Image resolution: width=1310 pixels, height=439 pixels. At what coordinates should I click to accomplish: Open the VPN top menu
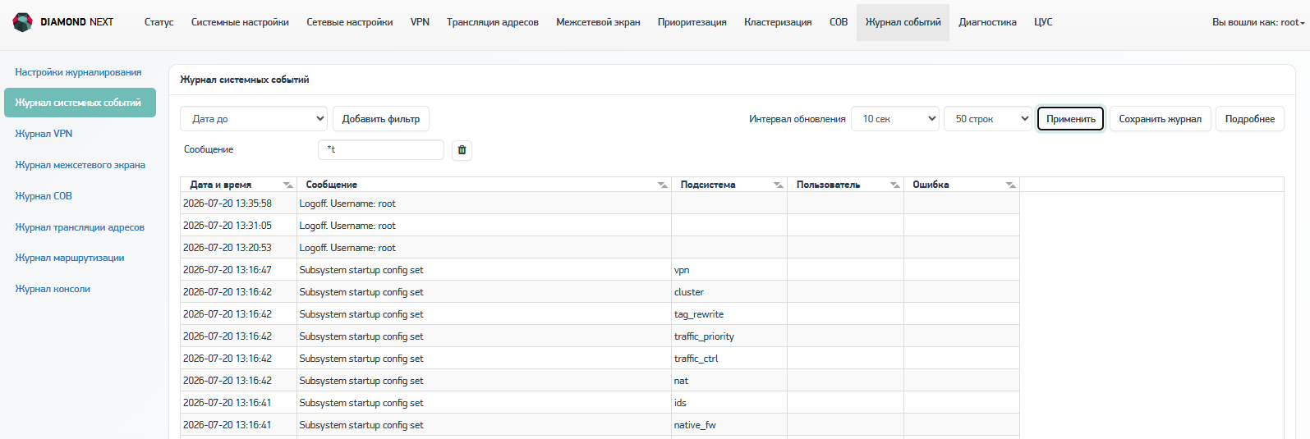(420, 22)
